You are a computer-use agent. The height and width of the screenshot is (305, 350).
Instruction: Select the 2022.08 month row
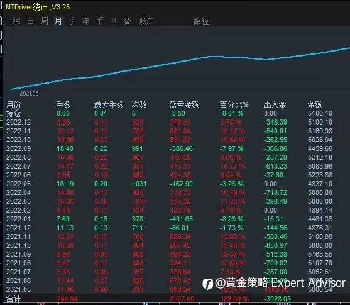[x=170, y=157]
